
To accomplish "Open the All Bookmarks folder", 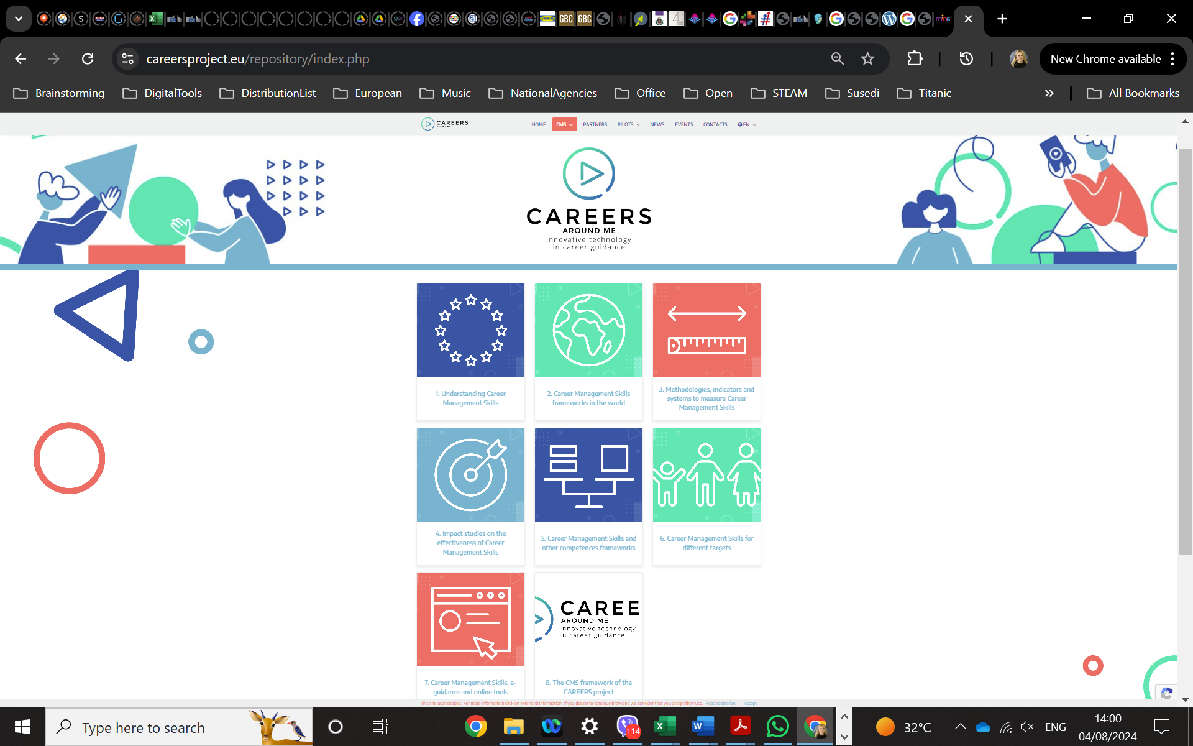I will tap(1133, 93).
